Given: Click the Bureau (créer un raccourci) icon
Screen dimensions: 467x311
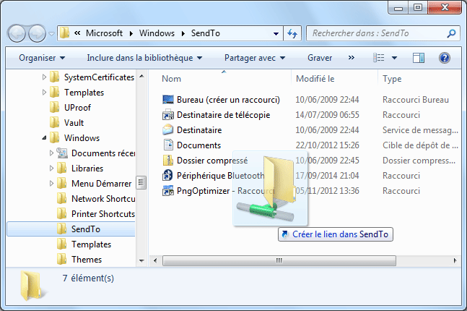Looking at the screenshot, I should pos(168,99).
